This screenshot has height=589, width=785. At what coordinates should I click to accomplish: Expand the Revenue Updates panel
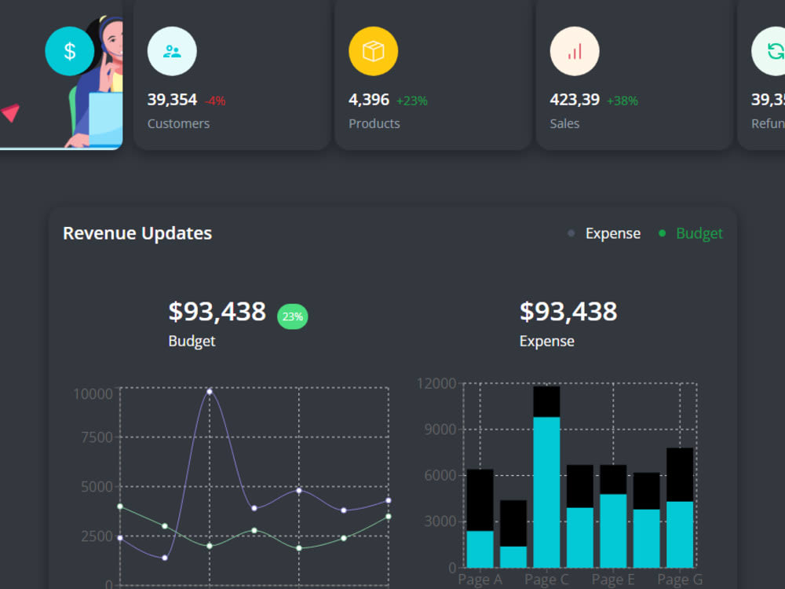137,233
